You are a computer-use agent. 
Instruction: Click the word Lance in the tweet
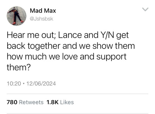coord(70,35)
